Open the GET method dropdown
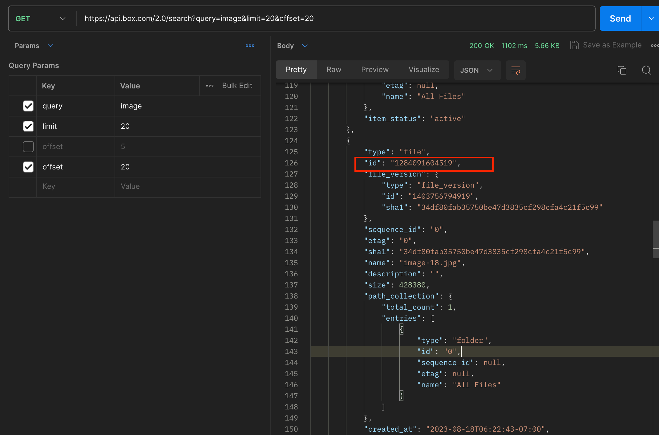Viewport: 659px width, 435px height. pos(41,18)
